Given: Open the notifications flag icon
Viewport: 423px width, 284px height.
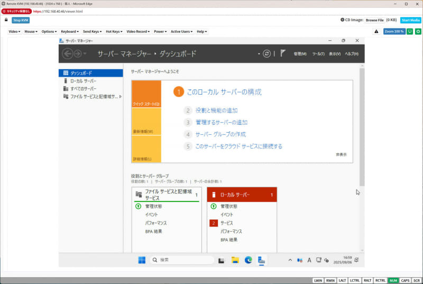Looking at the screenshot, I should click(282, 53).
